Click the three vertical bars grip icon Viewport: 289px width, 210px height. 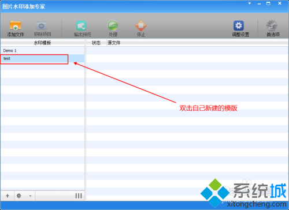79,196
